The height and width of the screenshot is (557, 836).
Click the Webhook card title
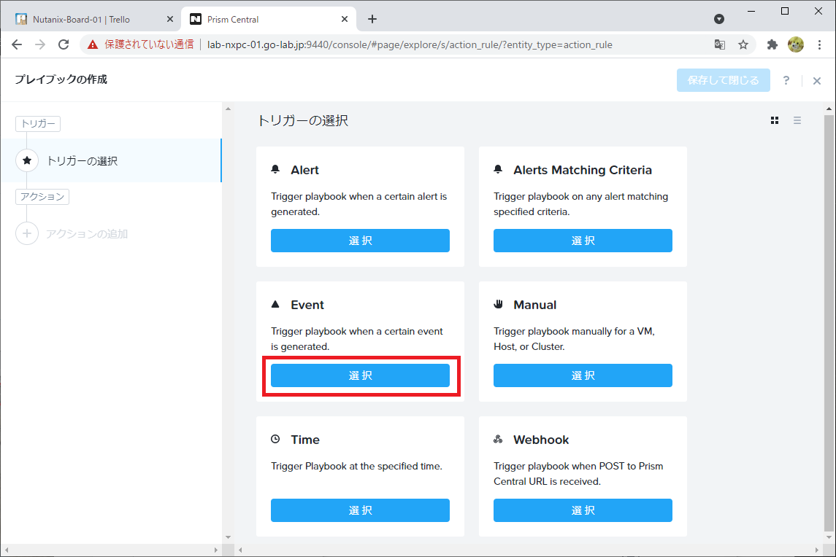(541, 440)
